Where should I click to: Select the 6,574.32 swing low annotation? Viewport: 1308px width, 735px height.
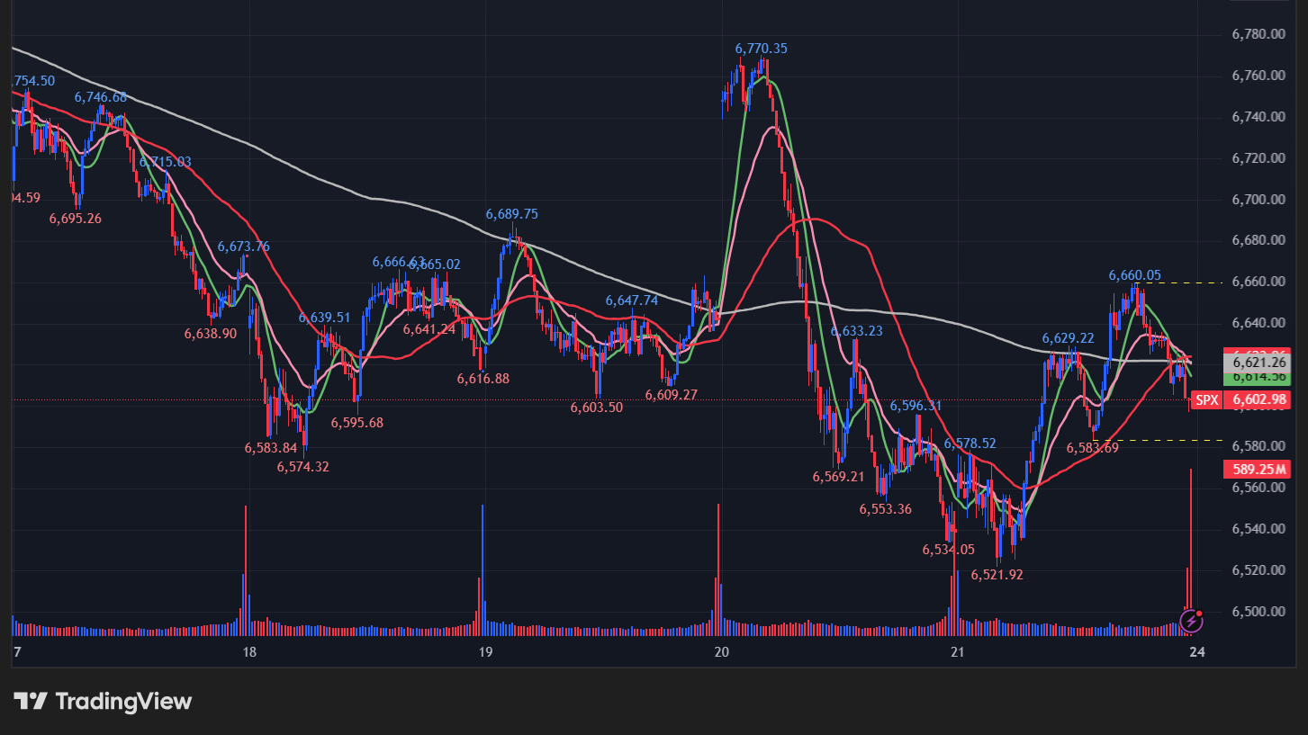coord(302,467)
